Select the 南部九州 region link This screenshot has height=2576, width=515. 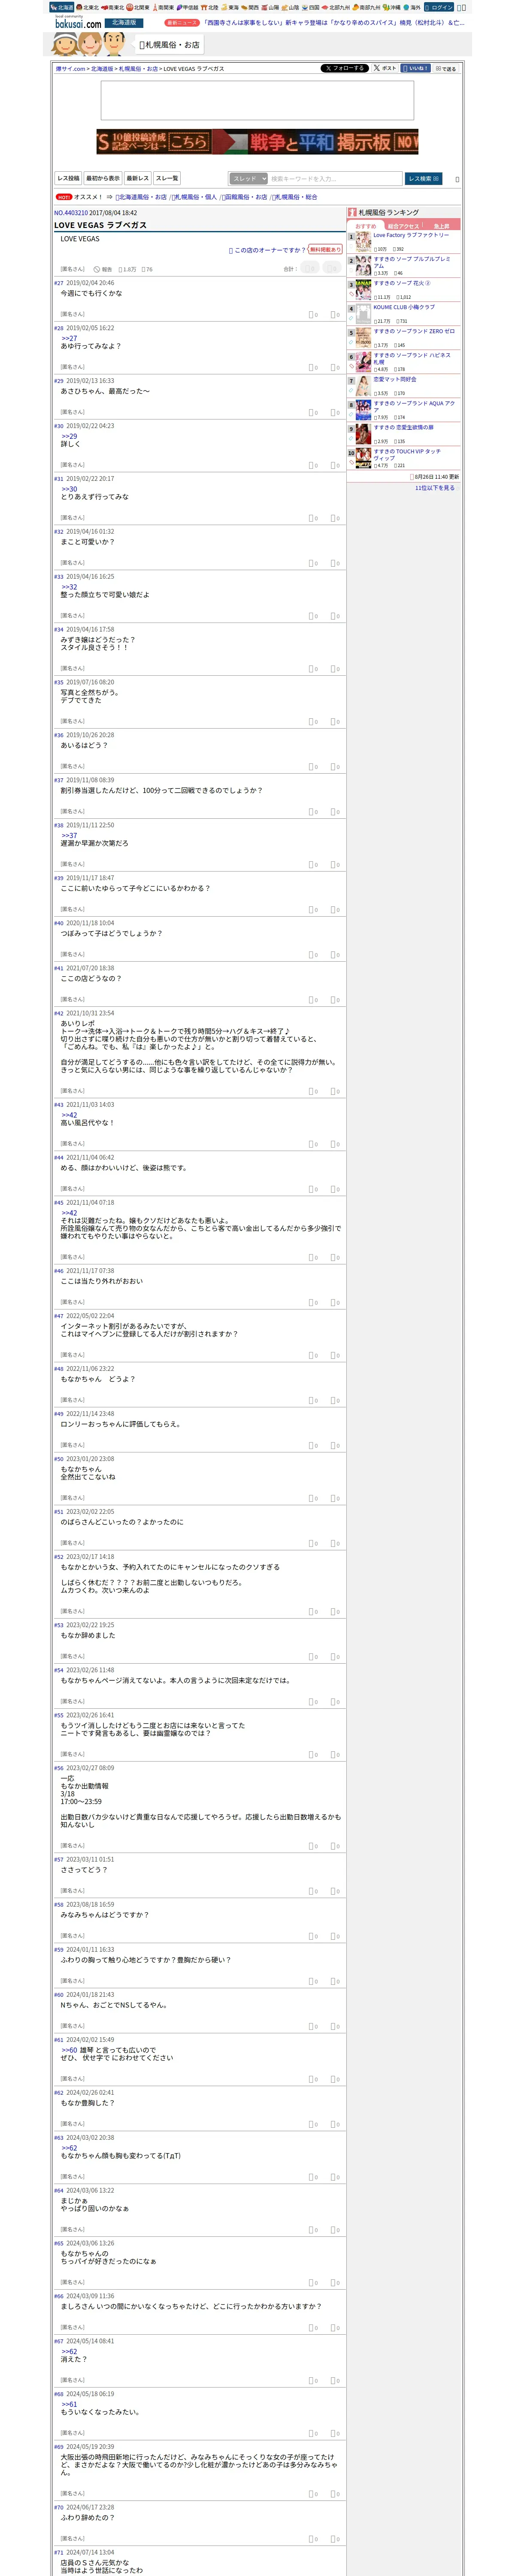(367, 7)
